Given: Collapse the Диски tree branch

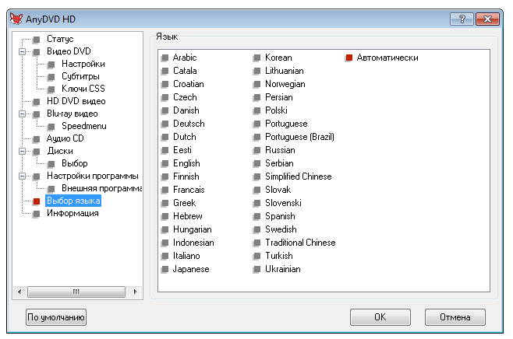Looking at the screenshot, I should pyautogui.click(x=22, y=151).
